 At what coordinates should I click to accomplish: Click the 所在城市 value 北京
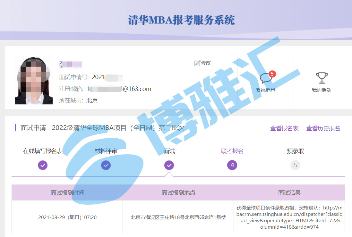click(x=92, y=101)
